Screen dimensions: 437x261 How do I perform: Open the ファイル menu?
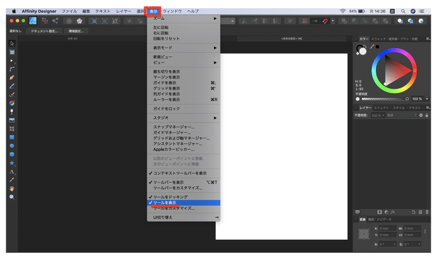tap(69, 11)
